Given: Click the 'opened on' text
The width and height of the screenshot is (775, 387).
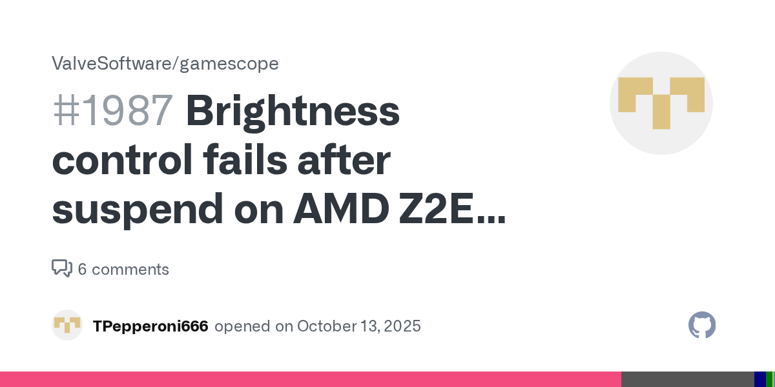Looking at the screenshot, I should 253,326.
